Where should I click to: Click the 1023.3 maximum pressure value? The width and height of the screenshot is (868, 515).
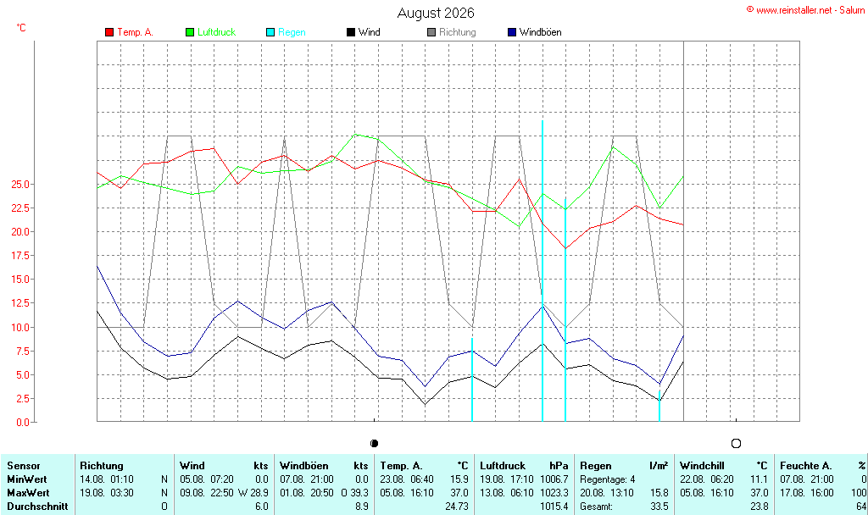[554, 492]
